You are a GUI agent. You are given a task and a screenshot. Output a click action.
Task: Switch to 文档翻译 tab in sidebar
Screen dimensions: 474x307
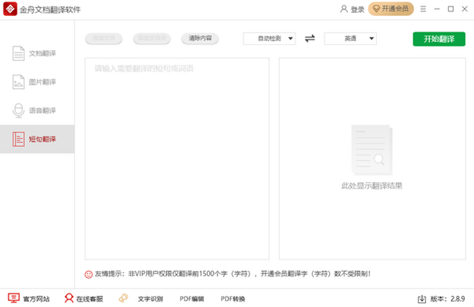click(42, 53)
